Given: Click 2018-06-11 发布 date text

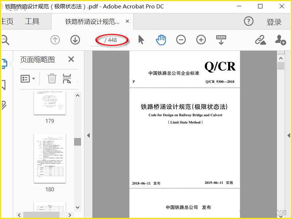Looking at the screenshot, I should (146, 184).
